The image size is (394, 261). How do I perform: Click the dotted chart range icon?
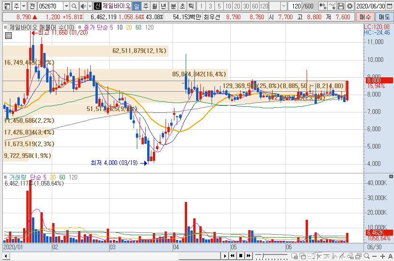(311, 256)
